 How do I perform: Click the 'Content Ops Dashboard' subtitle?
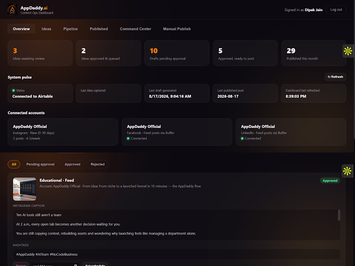point(37,13)
